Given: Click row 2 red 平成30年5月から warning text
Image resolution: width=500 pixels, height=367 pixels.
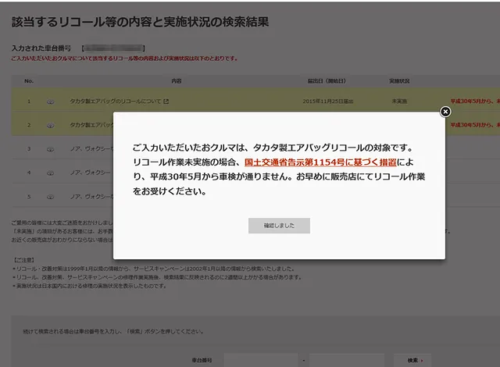Looking at the screenshot, I should pos(475,125).
